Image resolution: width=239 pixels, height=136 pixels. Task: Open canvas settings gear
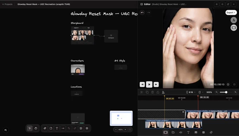click(x=87, y=128)
